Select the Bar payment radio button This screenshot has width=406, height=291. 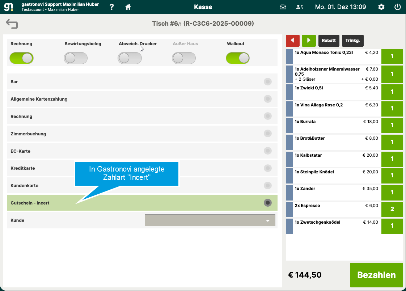268,81
